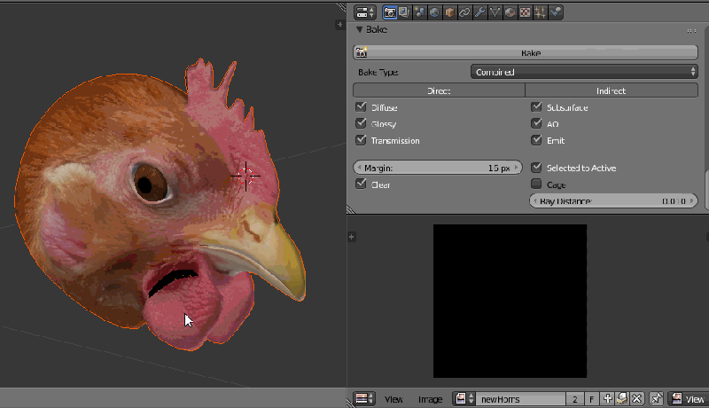Image resolution: width=709 pixels, height=408 pixels.
Task: Click the Margin value slider
Action: point(438,168)
